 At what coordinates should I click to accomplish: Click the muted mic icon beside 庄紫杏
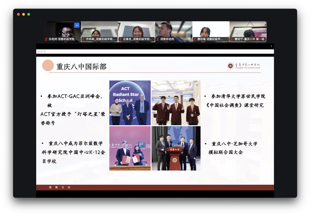coord(121,39)
